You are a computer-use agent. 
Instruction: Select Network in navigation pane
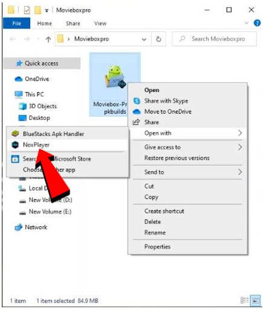31,227
